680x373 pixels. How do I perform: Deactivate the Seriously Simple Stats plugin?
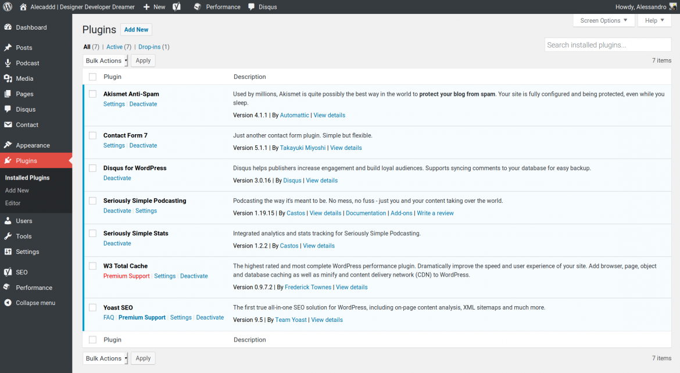[x=117, y=243]
